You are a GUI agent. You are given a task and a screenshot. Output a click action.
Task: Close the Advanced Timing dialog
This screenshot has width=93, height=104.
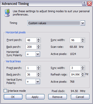(x=89, y=4)
